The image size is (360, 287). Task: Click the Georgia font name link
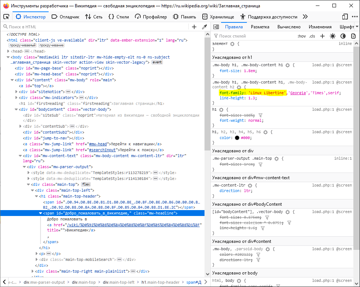pos(298,93)
